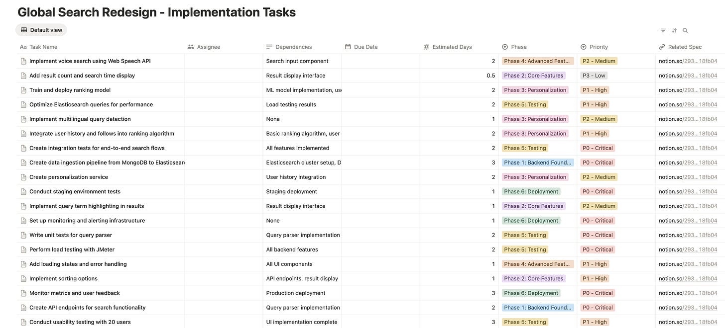Click the calendar icon in the Due Date header

(347, 46)
